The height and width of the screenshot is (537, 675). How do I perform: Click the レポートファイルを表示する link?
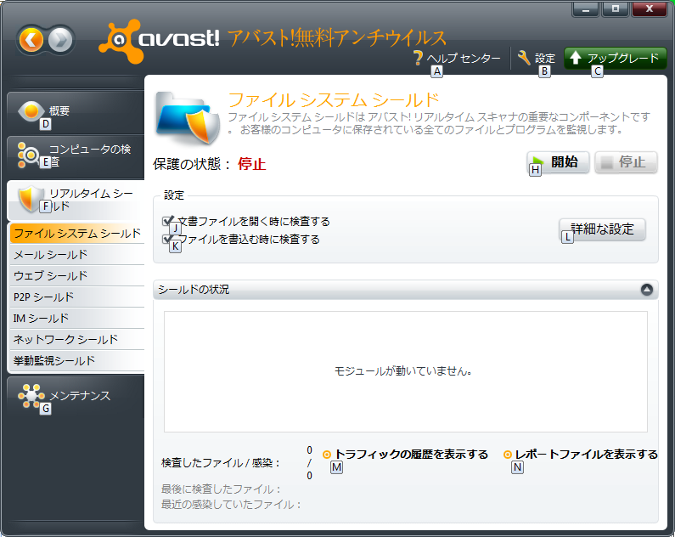tap(587, 455)
